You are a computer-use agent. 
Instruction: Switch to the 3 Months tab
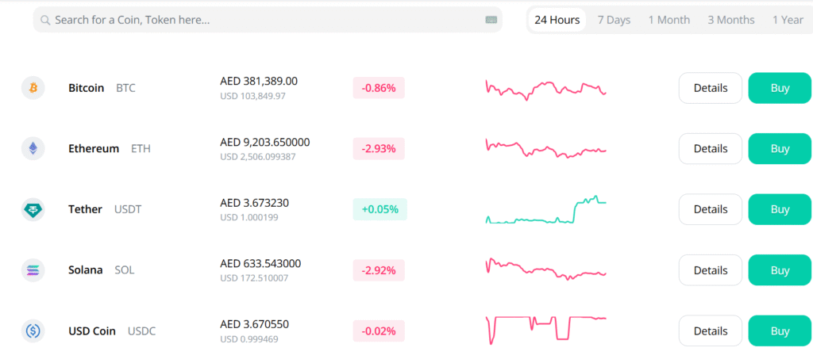tap(731, 20)
